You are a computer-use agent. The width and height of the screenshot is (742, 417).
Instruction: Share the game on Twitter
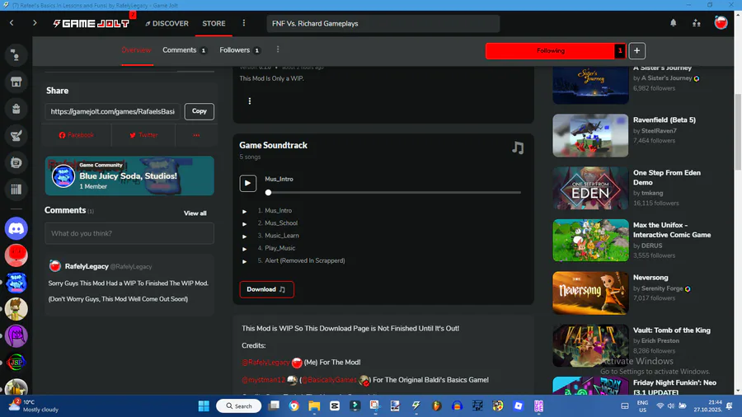coord(143,135)
